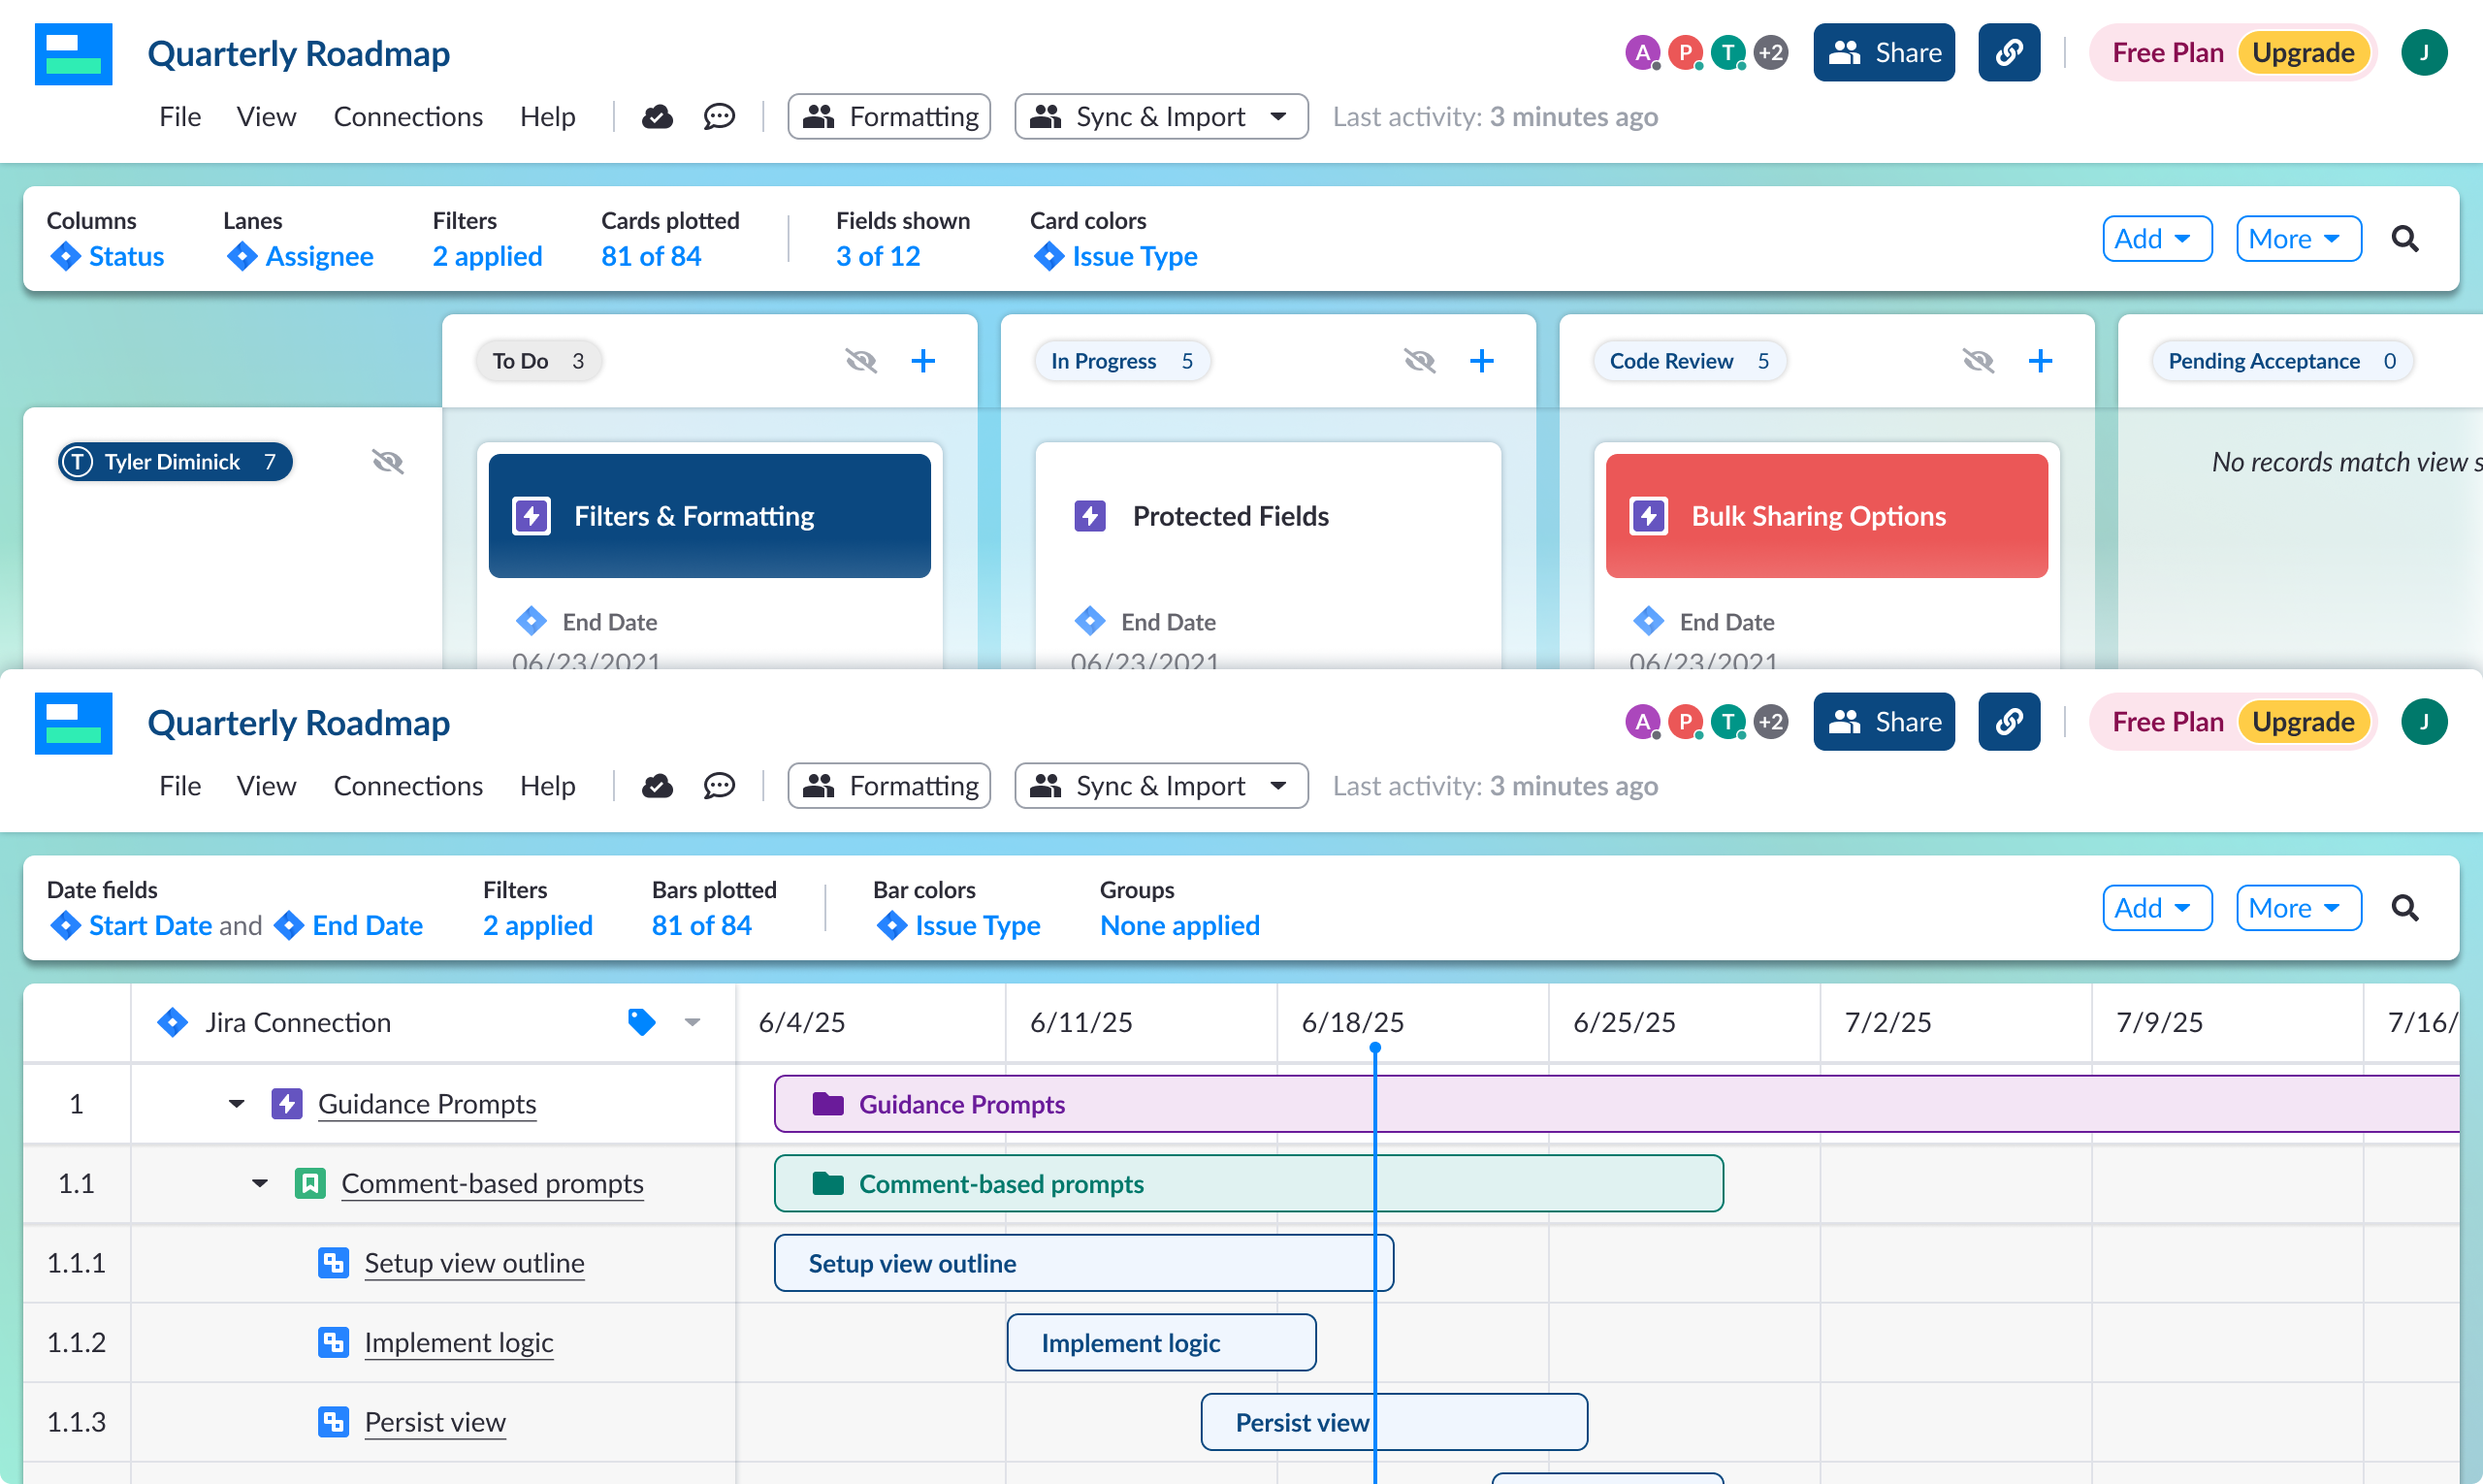The image size is (2483, 1484).
Task: Click the lightning icon on Bulk Sharing Options card
Action: point(1647,516)
